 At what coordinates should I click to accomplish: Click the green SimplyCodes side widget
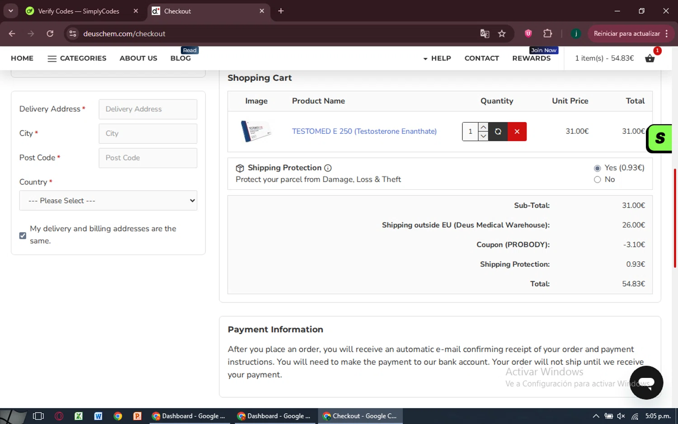[659, 138]
